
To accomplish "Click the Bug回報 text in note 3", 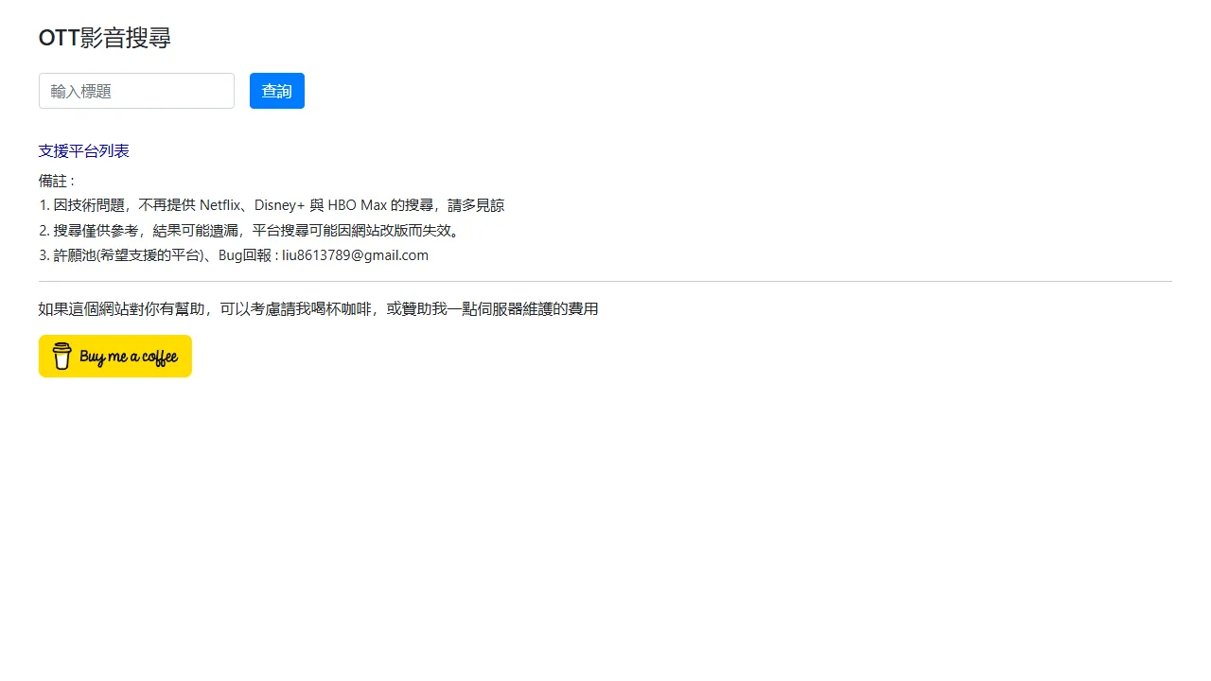I will tap(244, 255).
